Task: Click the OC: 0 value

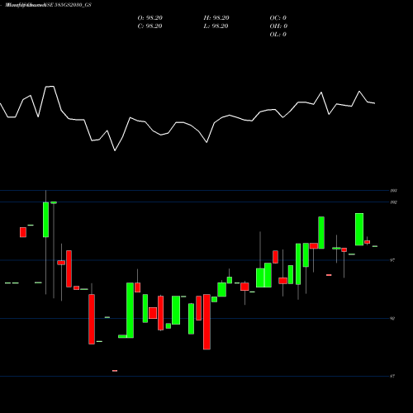Action: 278,18
